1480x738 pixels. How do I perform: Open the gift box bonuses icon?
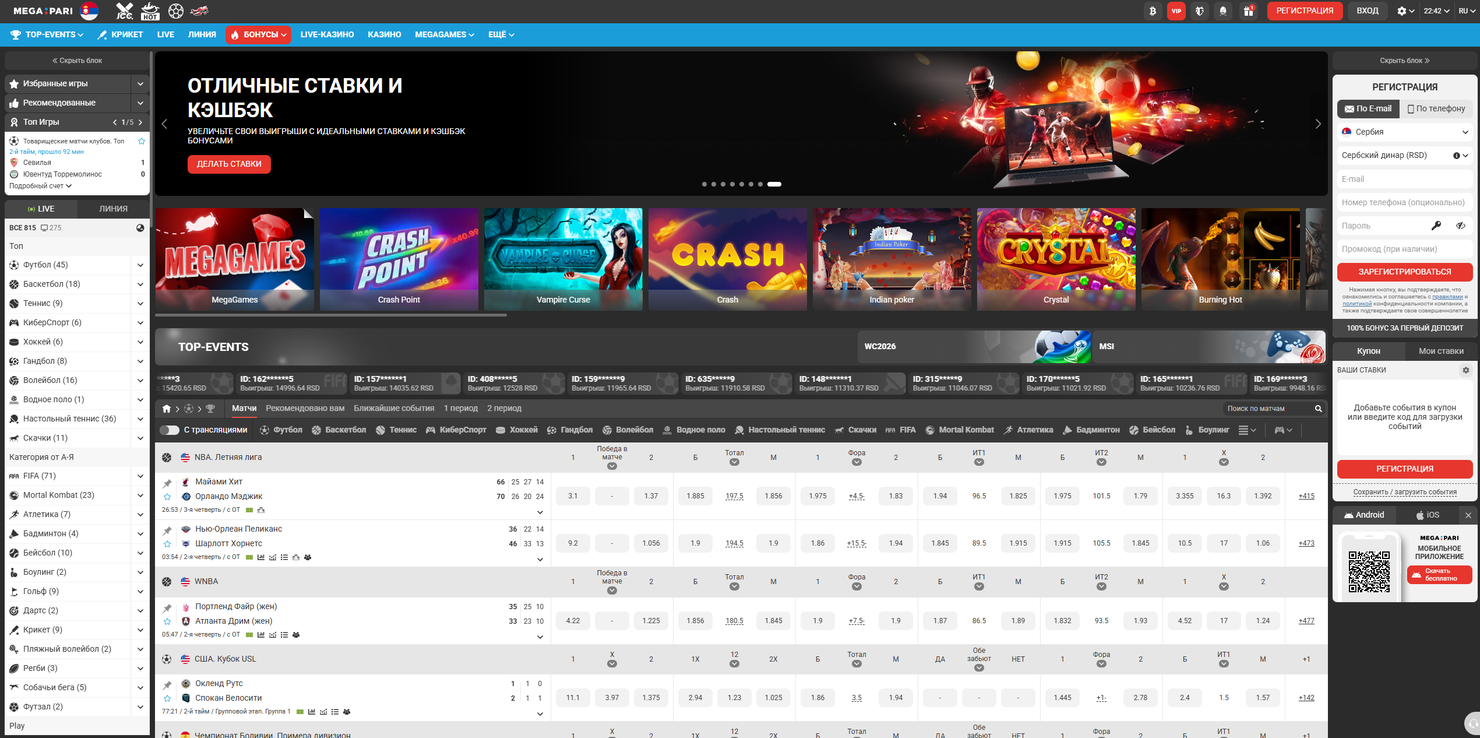click(1248, 11)
